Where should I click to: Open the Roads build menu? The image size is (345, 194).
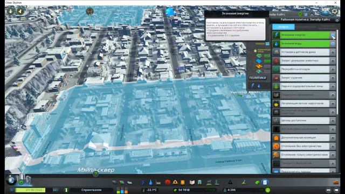pos(114,182)
